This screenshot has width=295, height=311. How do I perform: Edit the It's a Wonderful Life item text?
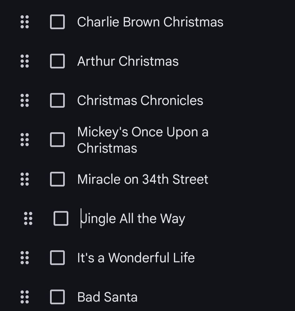coord(136,258)
